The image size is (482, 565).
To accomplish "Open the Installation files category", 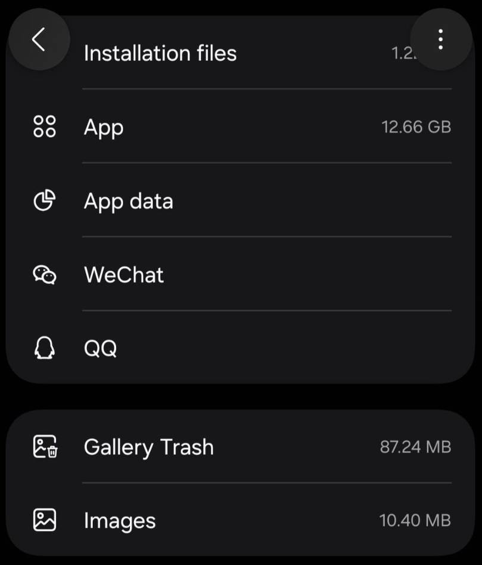I will click(160, 53).
